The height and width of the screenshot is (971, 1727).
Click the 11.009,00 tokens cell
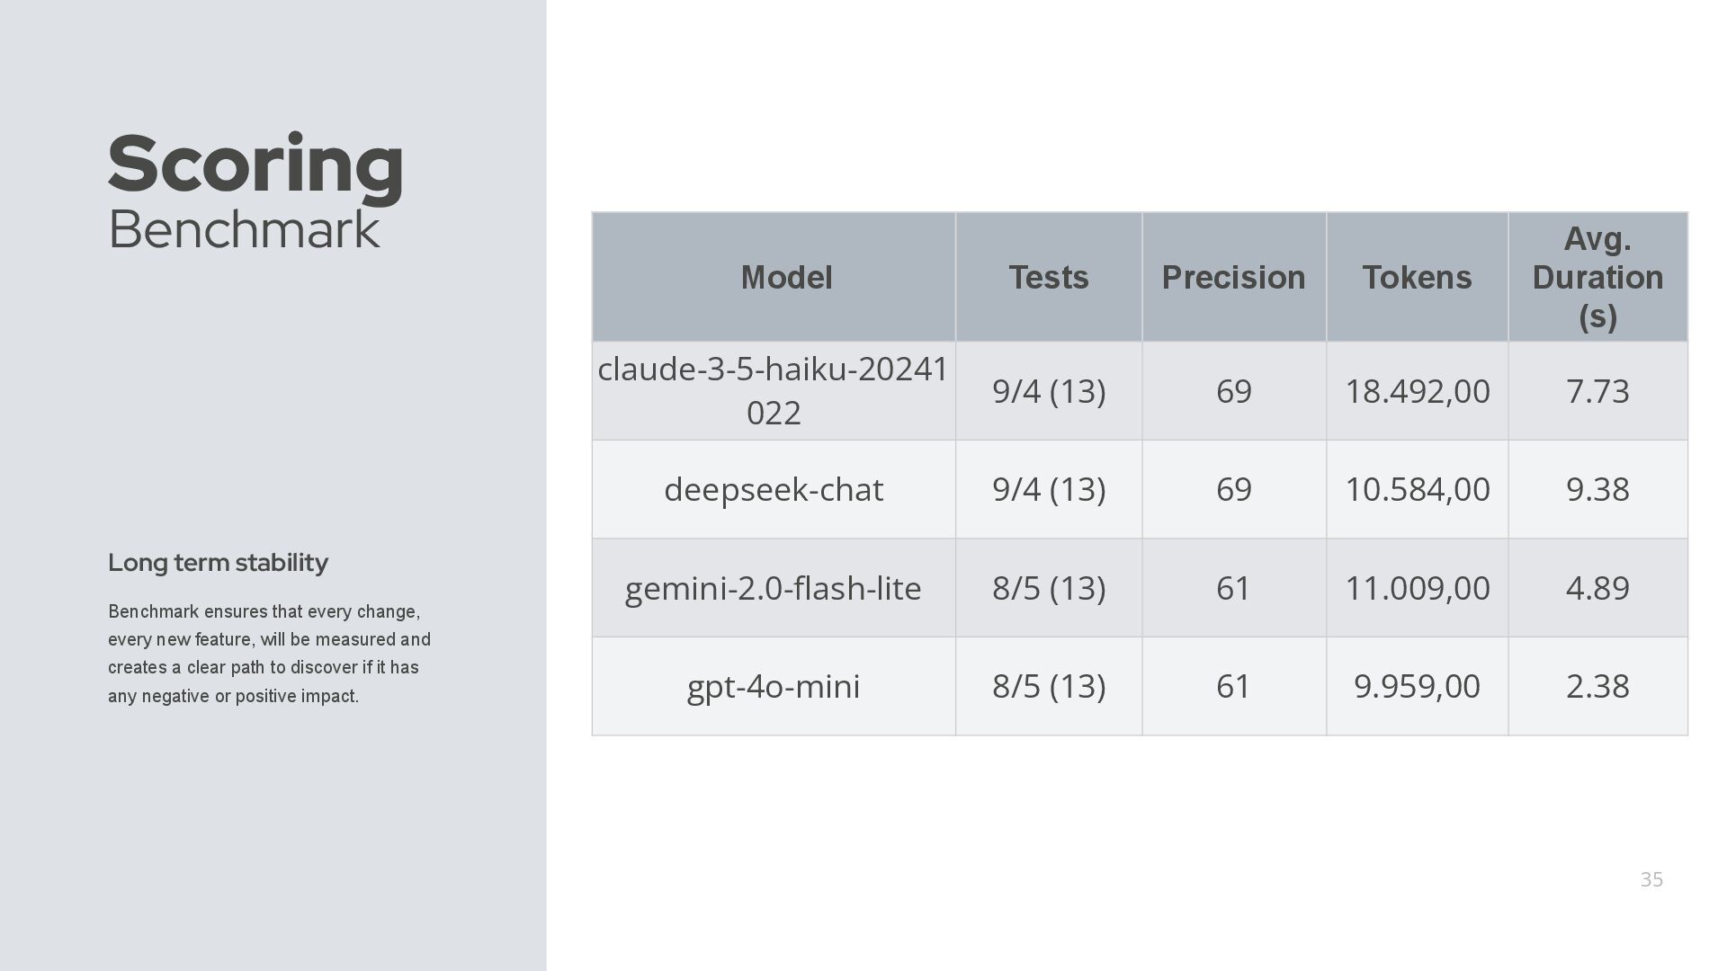coord(1418,588)
